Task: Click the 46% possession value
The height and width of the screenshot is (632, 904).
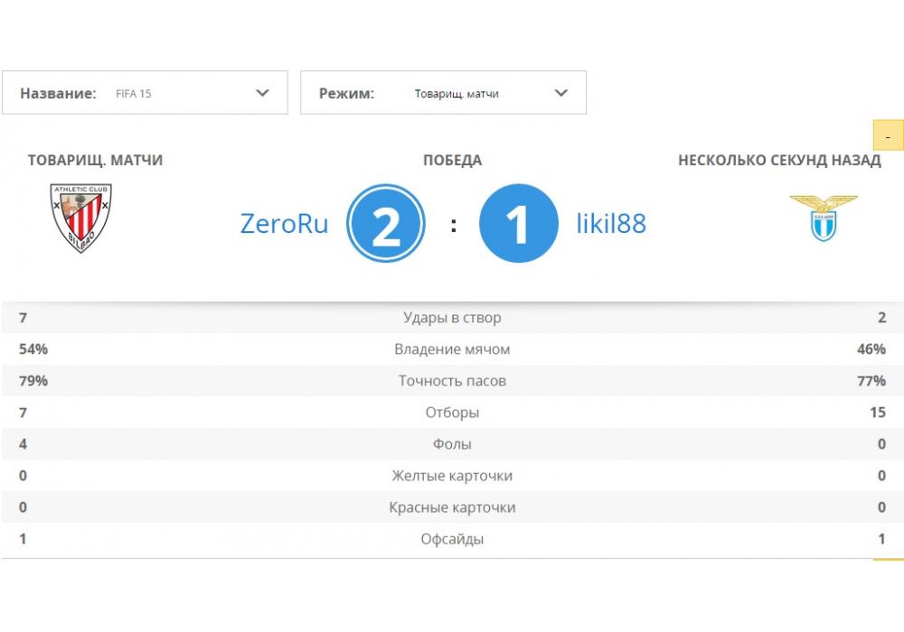Action: [x=871, y=349]
